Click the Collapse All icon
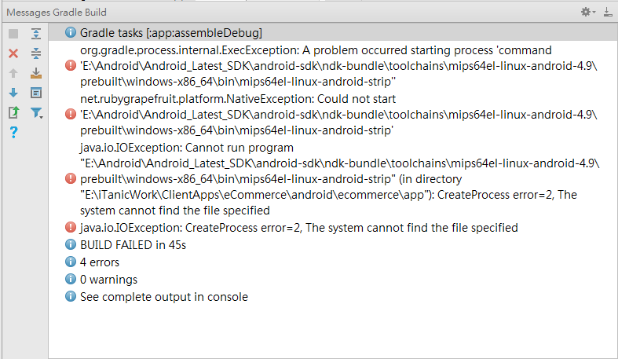 click(x=36, y=53)
